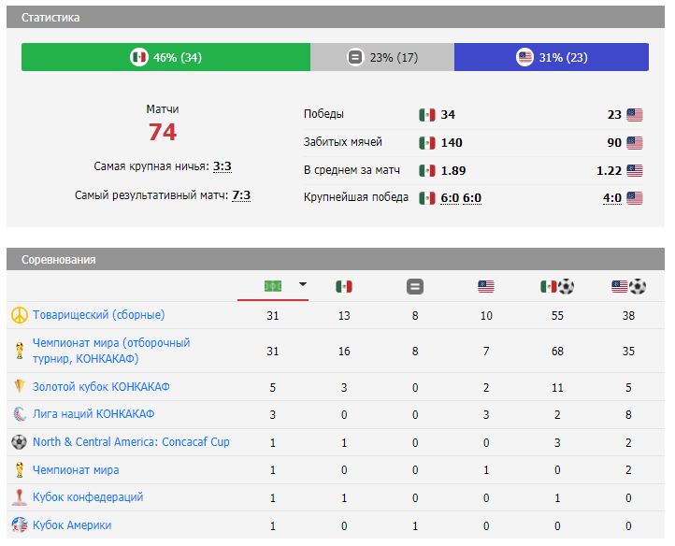Click green Mexico 46% wins bar segment
This screenshot has width=675, height=546.
166,57
